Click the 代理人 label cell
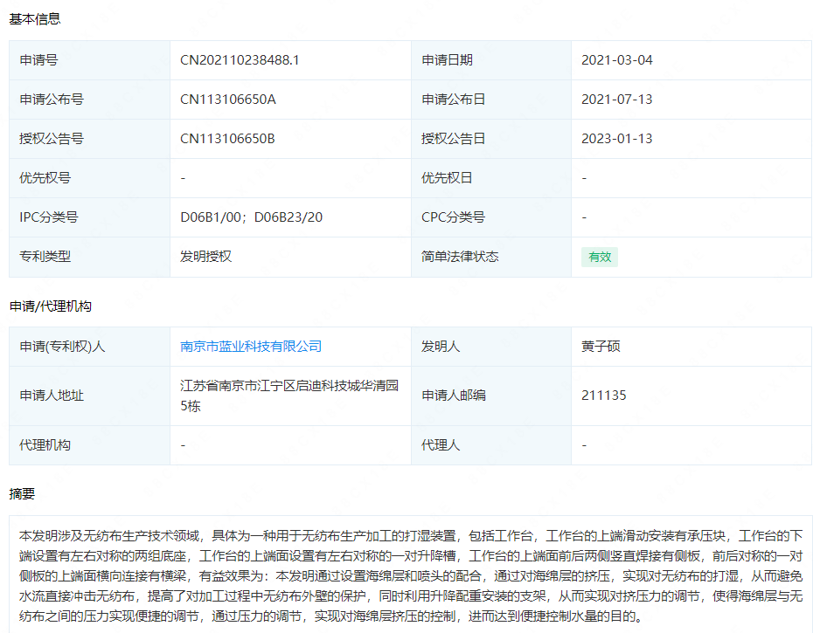Viewport: 813px width, 633px height. point(491,445)
